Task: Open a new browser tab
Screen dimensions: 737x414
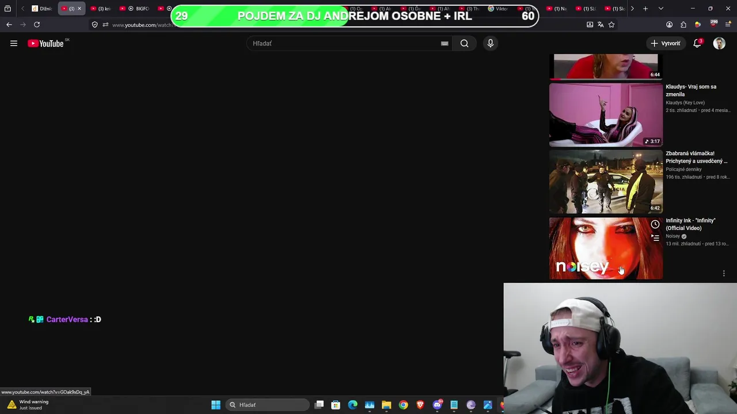Action: coord(645,9)
